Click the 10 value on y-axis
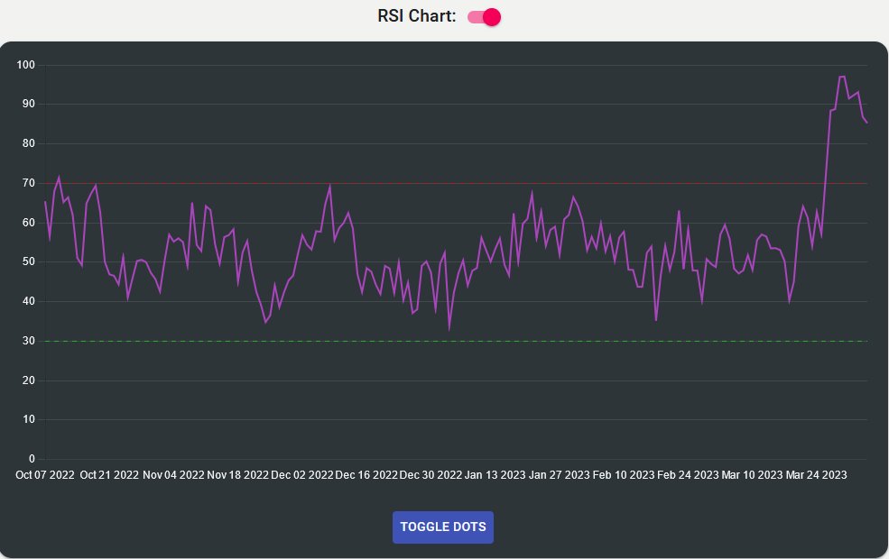This screenshot has width=889, height=559. (x=28, y=419)
